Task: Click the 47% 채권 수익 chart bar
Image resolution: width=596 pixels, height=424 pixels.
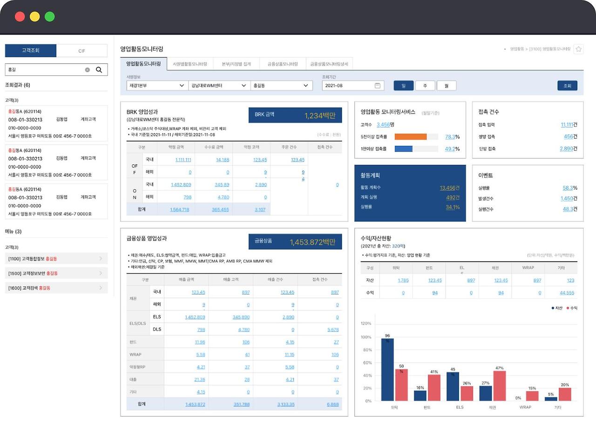Action: pyautogui.click(x=500, y=386)
